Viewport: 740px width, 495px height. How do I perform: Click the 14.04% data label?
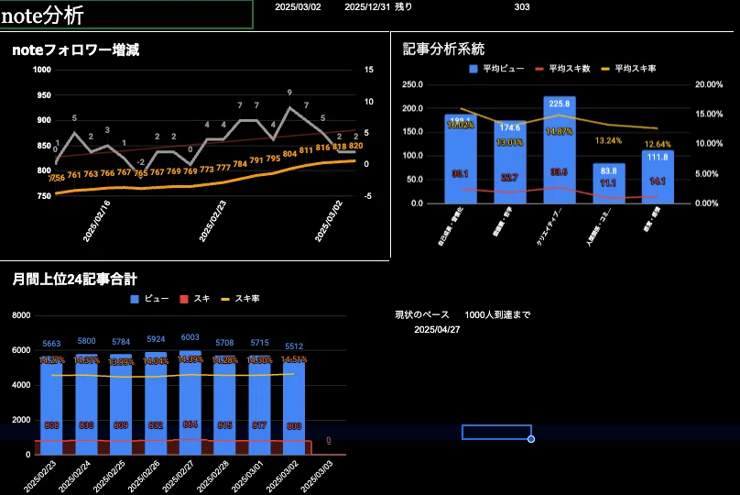coord(156,361)
